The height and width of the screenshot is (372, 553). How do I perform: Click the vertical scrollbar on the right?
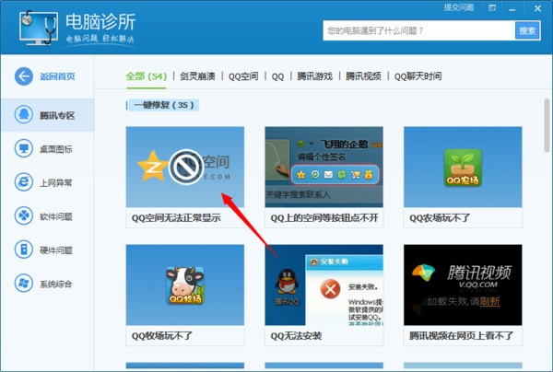(547, 126)
